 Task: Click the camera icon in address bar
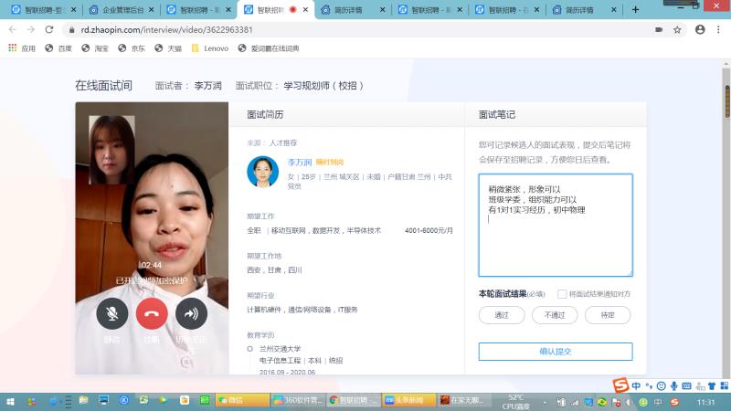coord(658,29)
